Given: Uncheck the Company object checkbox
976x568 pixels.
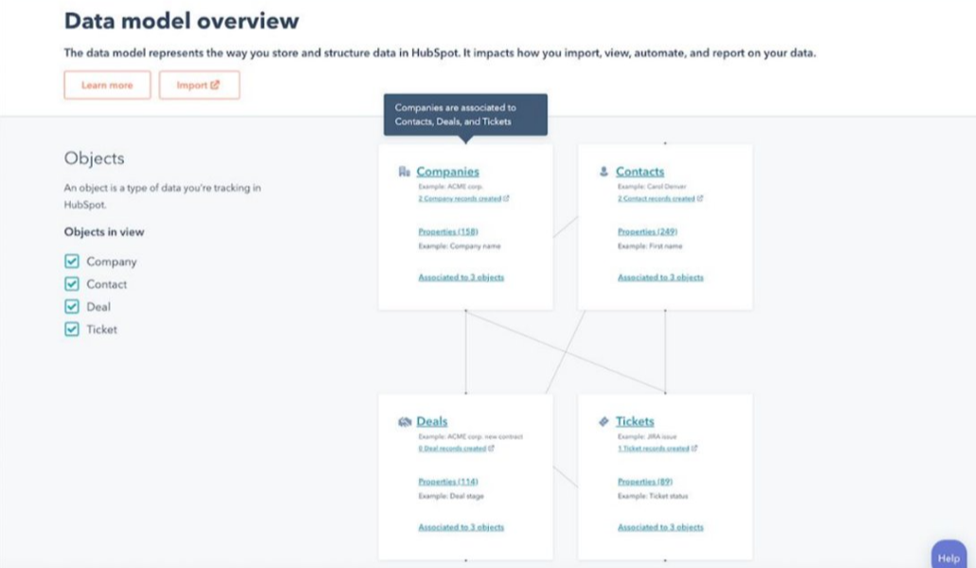Looking at the screenshot, I should (72, 261).
